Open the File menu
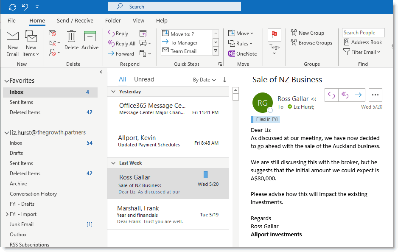This screenshot has width=398, height=252. click(x=11, y=20)
